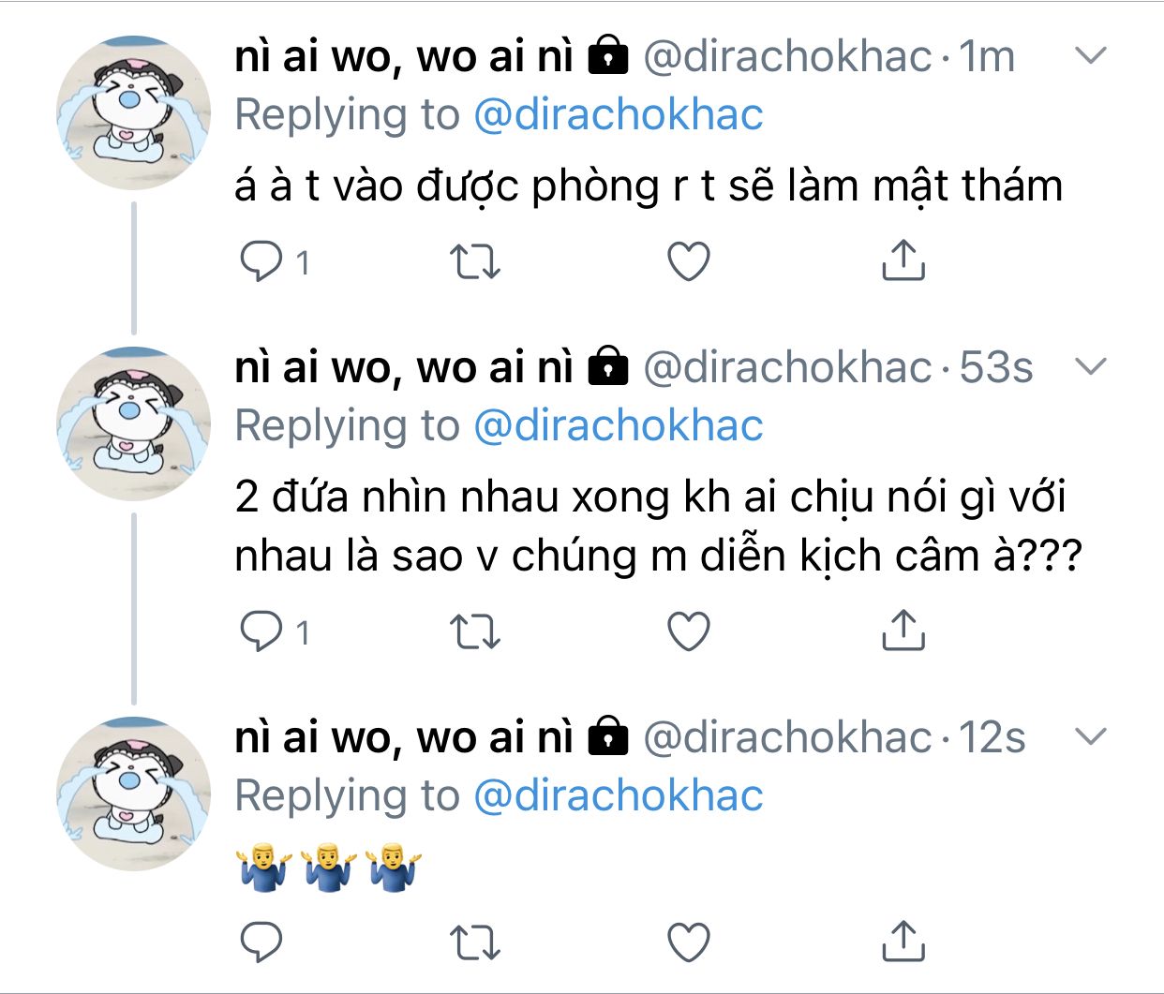Retweet the shrugging emoji tweet
The width and height of the screenshot is (1164, 994).
tap(475, 943)
